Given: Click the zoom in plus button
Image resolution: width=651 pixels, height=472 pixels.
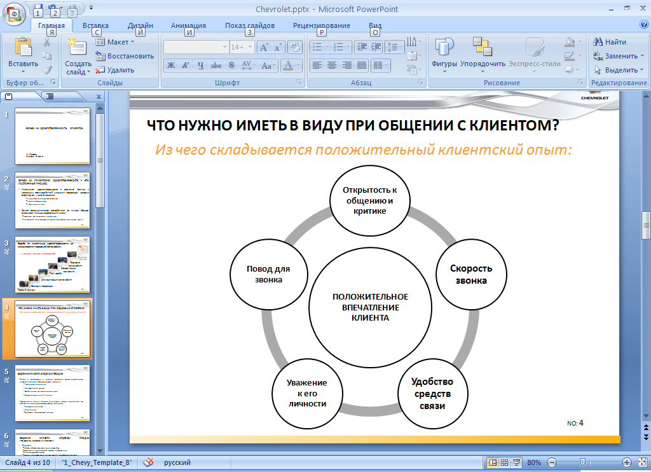Looking at the screenshot, I should point(626,462).
